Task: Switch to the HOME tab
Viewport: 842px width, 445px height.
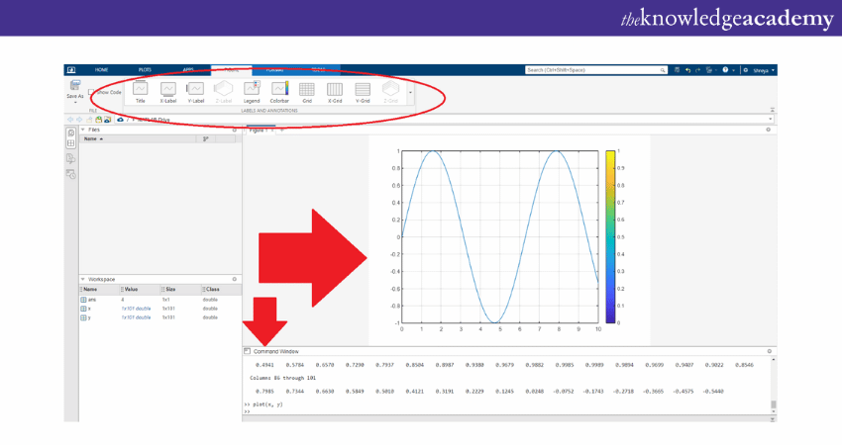Action: [x=101, y=70]
